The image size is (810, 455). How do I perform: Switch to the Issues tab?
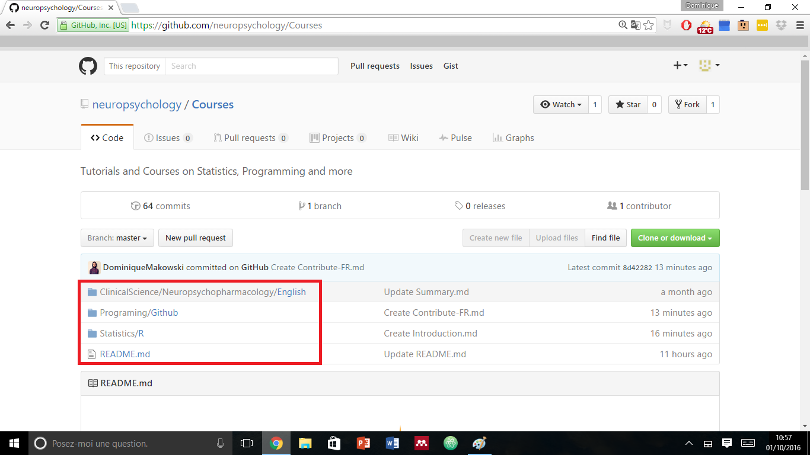tap(168, 138)
